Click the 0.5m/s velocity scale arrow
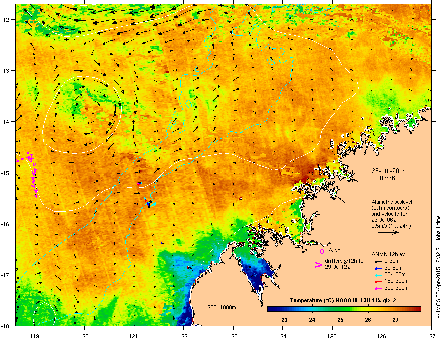This screenshot has height=341, width=442. click(x=388, y=232)
